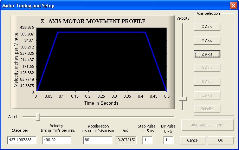Confirm settings with OK button
This screenshot has width=239, height=150.
(220, 140)
